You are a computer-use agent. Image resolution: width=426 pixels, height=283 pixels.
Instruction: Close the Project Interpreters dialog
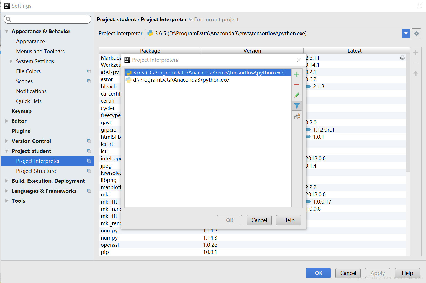click(x=299, y=60)
